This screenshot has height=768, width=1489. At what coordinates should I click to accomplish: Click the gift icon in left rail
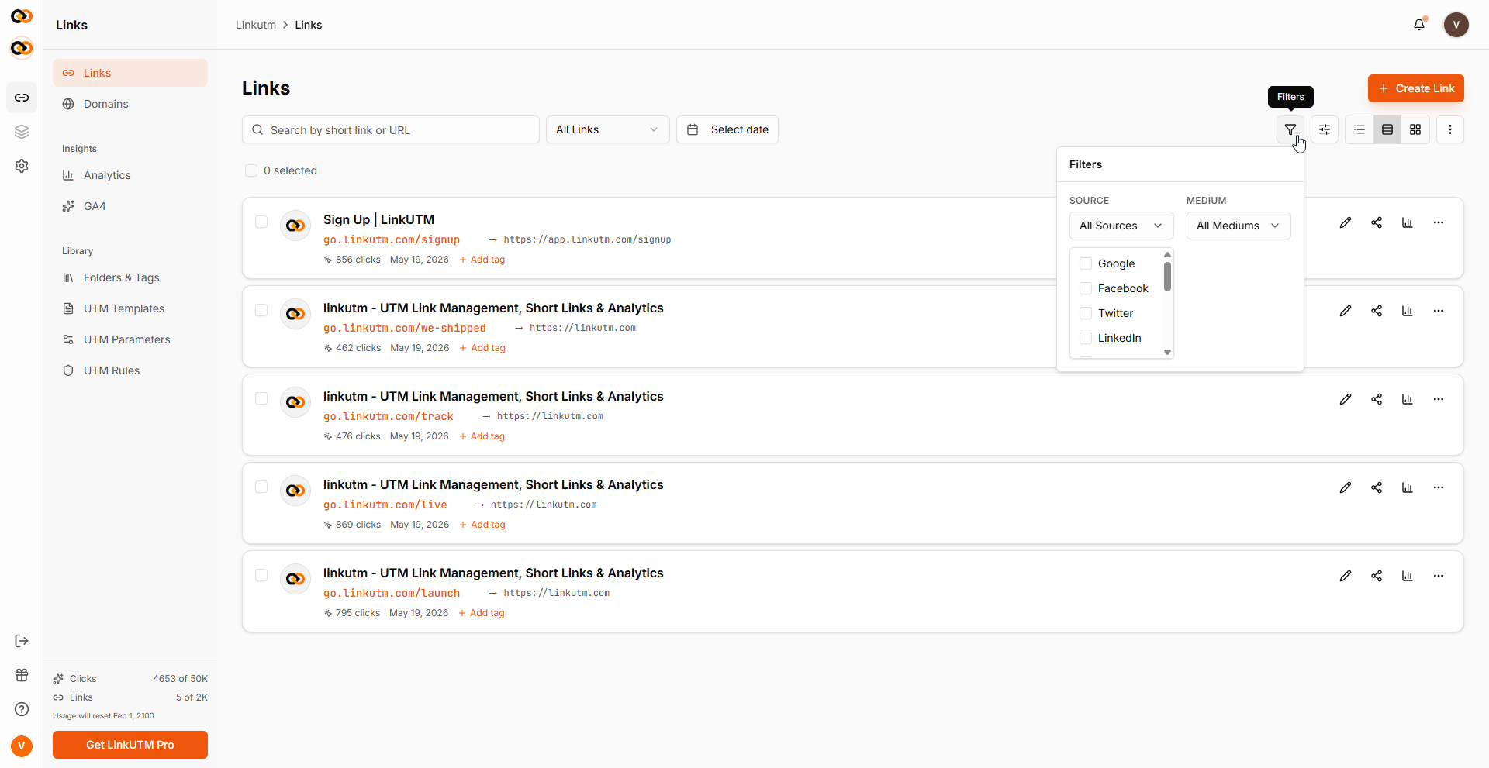point(22,675)
